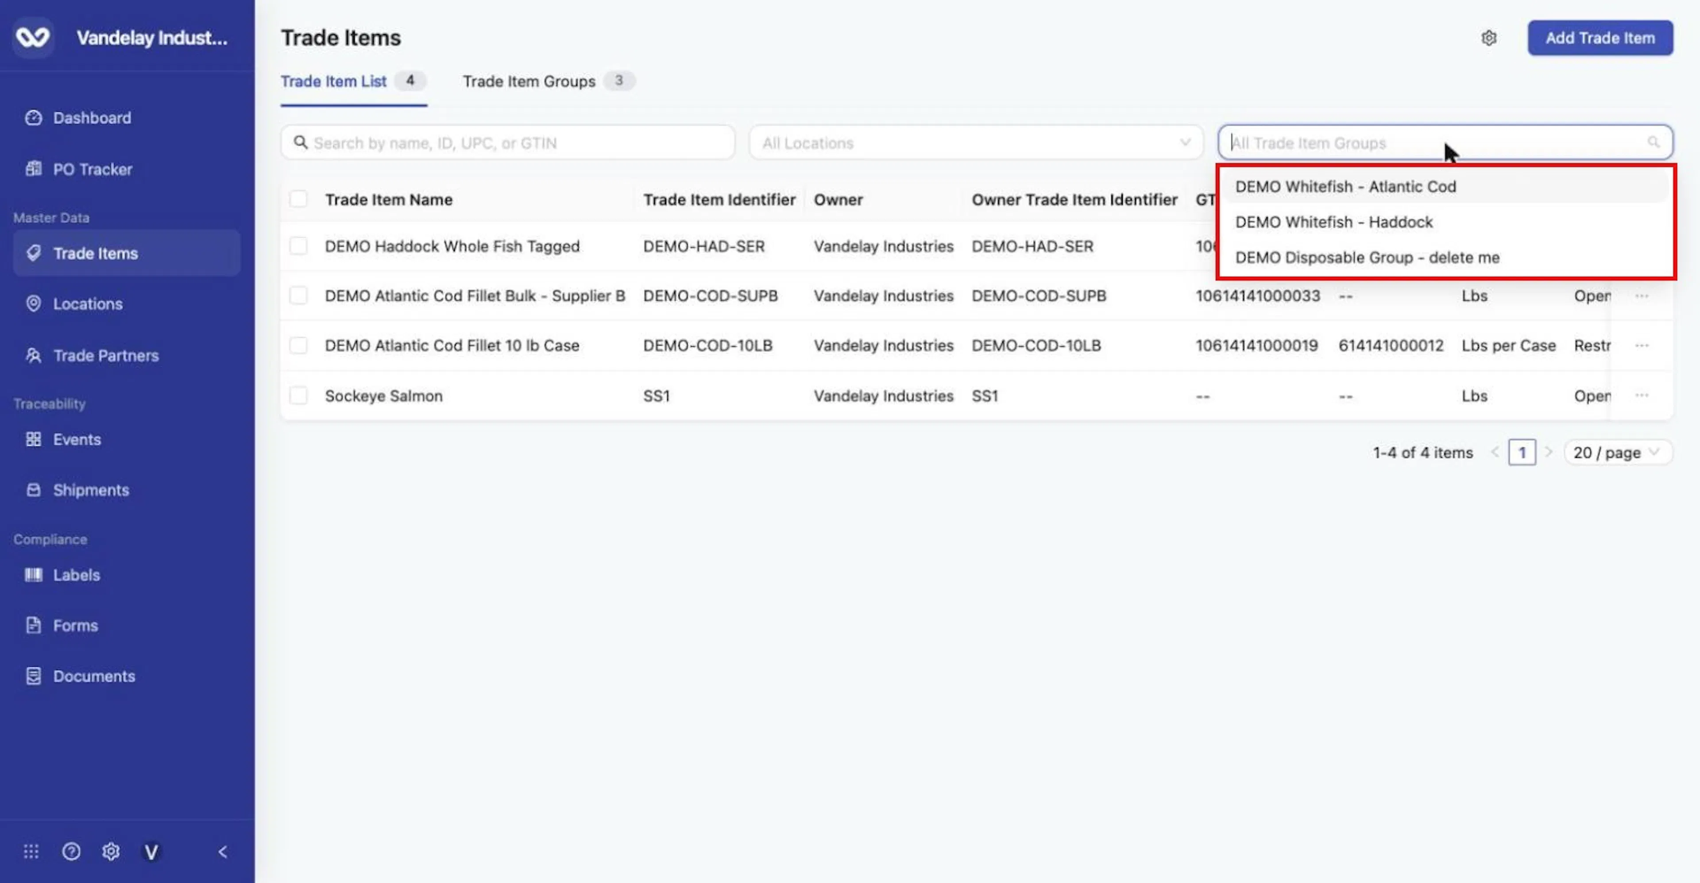The image size is (1700, 883).
Task: Switch to the Trade Item Groups tab
Action: point(549,81)
